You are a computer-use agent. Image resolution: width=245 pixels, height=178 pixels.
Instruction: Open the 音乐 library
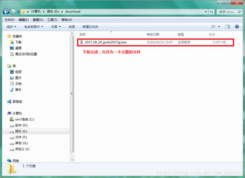click(18, 90)
